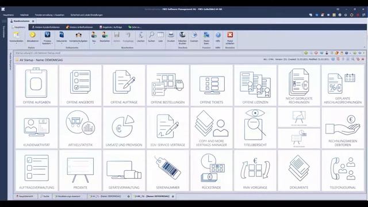Click the green circle toolbar icon
The width and height of the screenshot is (368, 207).
[306, 53]
